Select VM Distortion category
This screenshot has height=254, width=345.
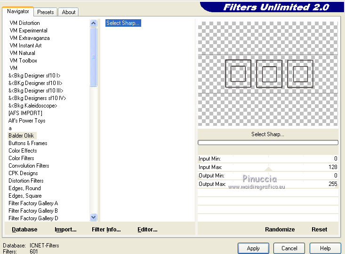coord(24,23)
